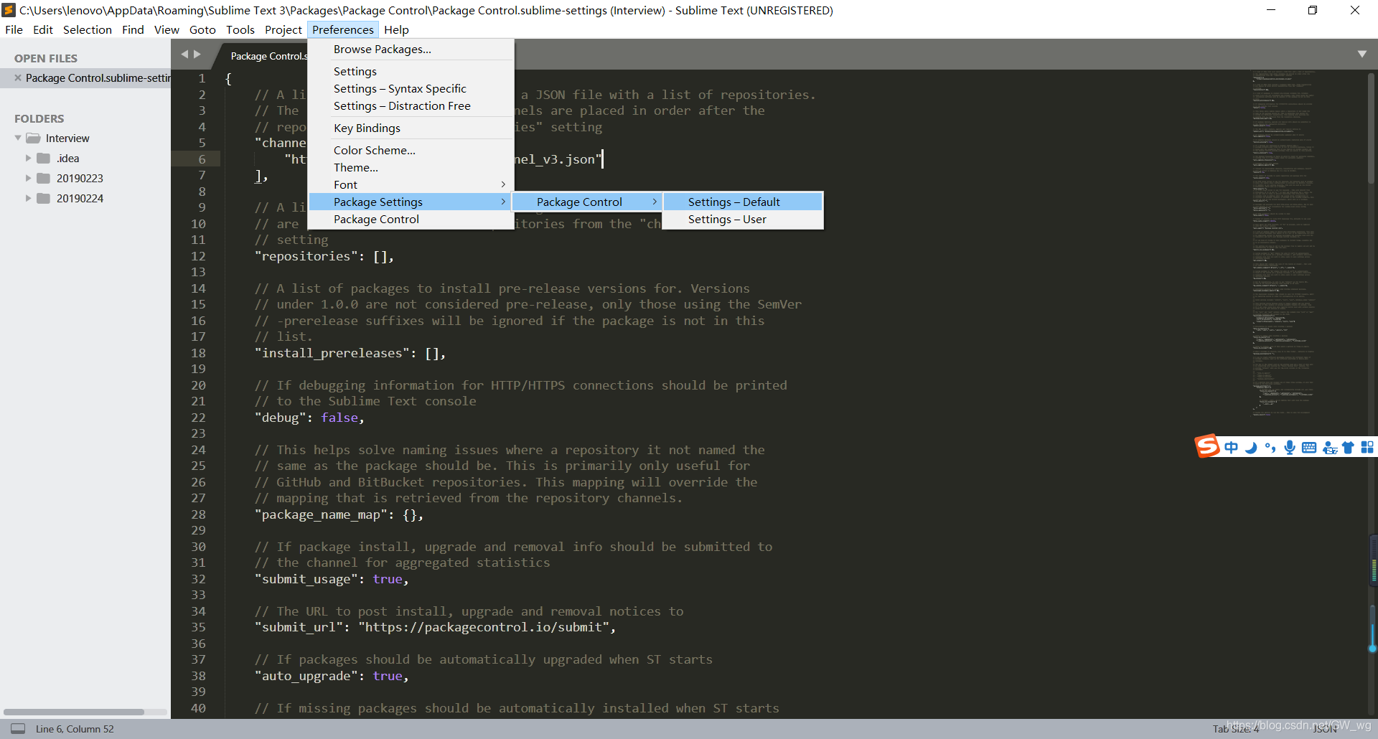Screen dimensions: 1378x739
Task: Click the vertical scrollbar of editor
Action: point(1371,128)
